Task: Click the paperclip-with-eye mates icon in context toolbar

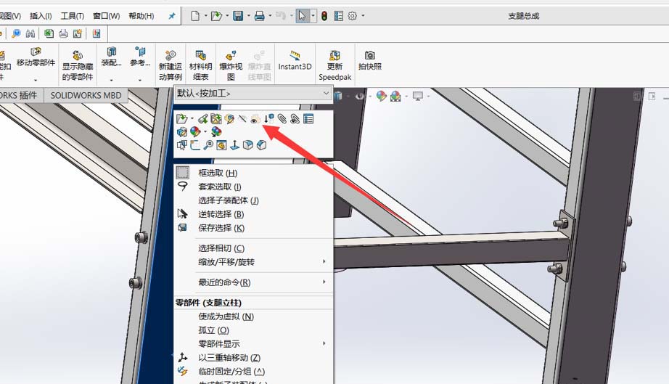Action: [x=295, y=119]
